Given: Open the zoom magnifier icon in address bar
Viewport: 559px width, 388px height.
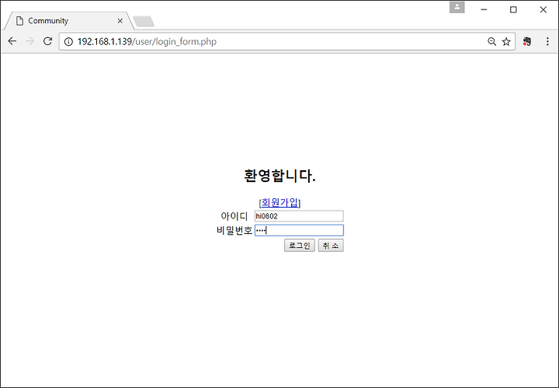Looking at the screenshot, I should click(491, 42).
